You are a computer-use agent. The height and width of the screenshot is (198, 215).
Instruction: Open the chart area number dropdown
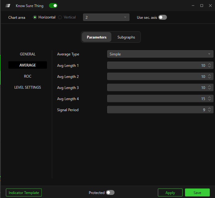106,18
